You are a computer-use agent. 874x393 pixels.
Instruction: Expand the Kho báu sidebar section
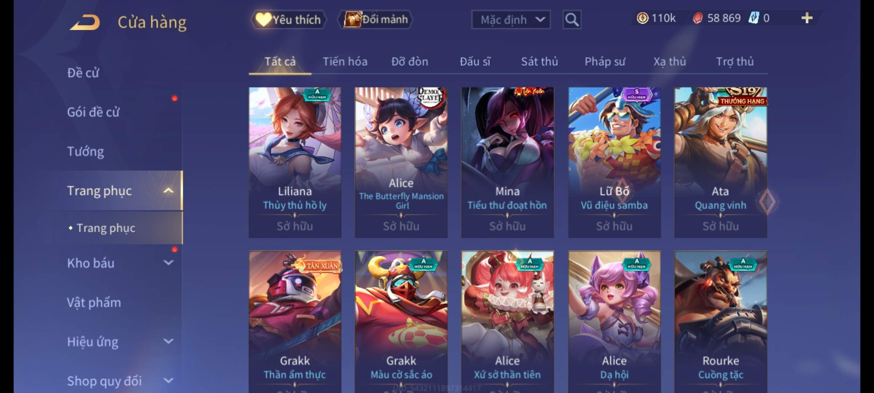pos(168,263)
